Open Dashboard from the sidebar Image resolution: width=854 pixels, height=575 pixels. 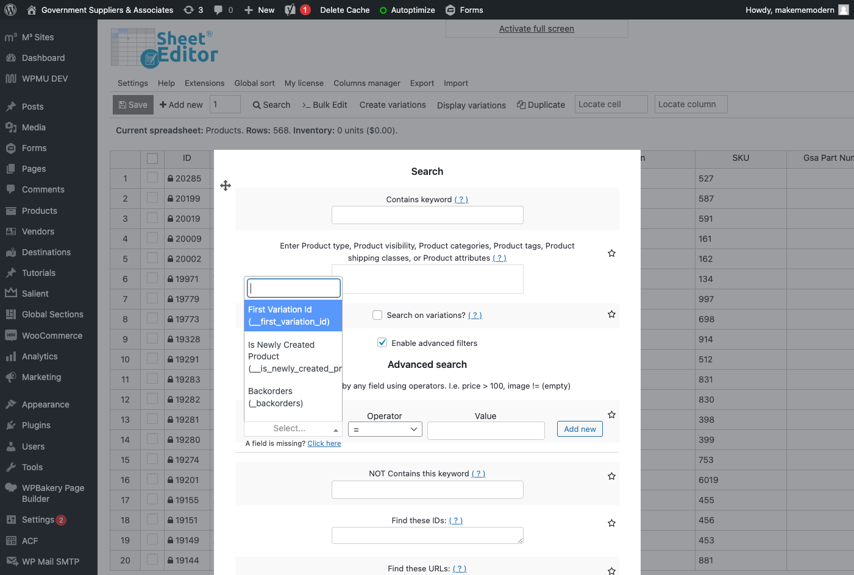[43, 58]
